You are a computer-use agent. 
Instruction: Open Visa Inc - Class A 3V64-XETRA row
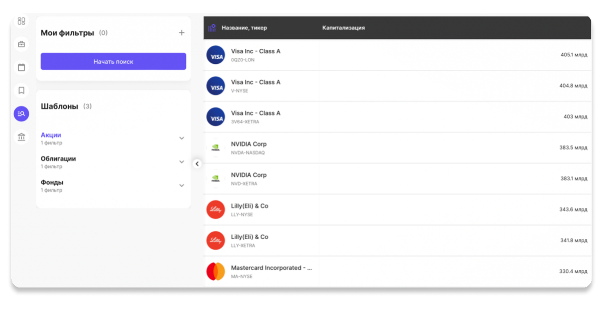[x=397, y=117]
